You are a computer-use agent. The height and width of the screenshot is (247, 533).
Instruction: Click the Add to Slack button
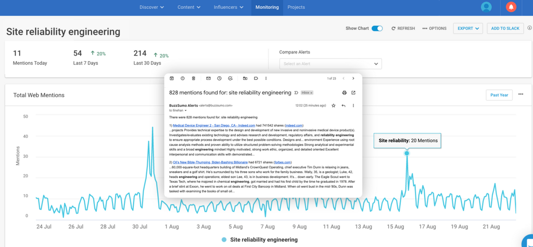coord(505,29)
